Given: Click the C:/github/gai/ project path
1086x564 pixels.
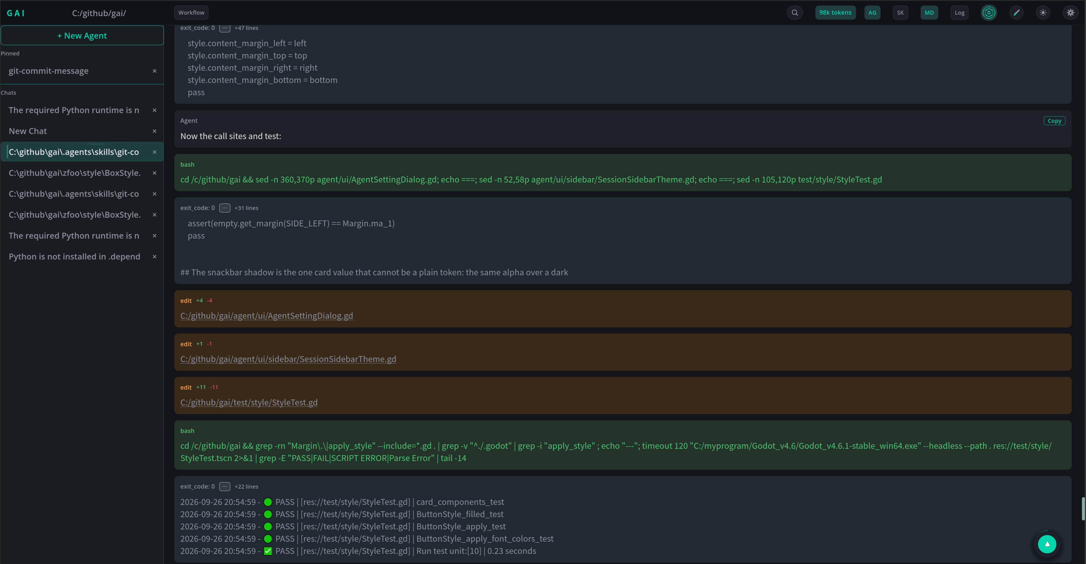Looking at the screenshot, I should 99,13.
